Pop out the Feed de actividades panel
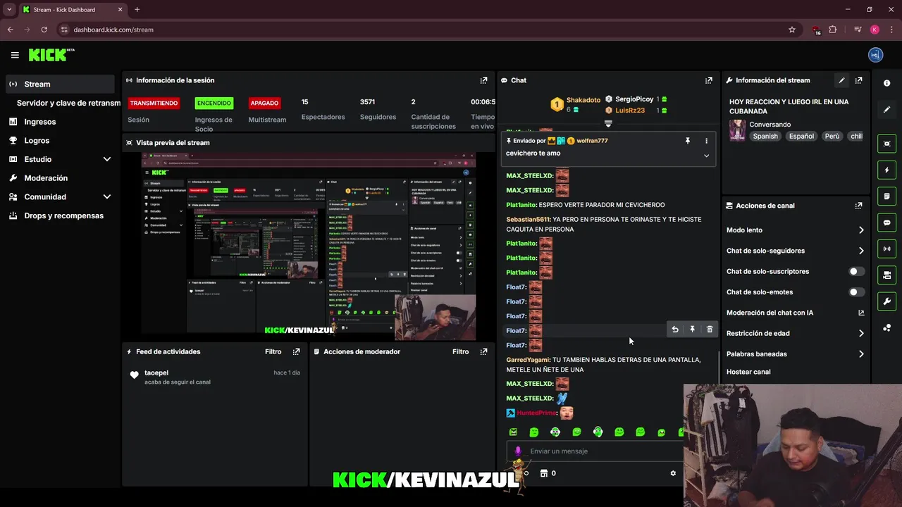Screen dimensions: 902x507 coord(296,351)
